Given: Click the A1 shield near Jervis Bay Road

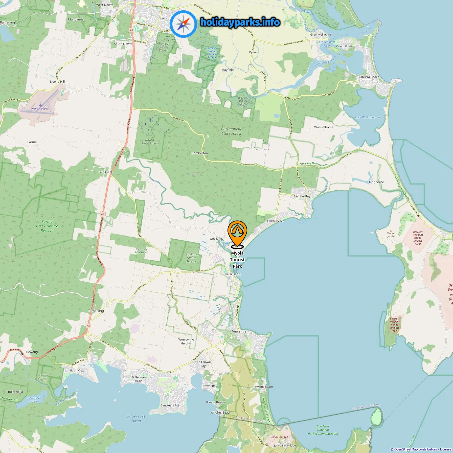Looking at the screenshot, I should 103,214.
